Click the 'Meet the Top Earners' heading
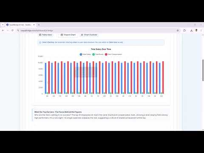 (x=58, y=112)
